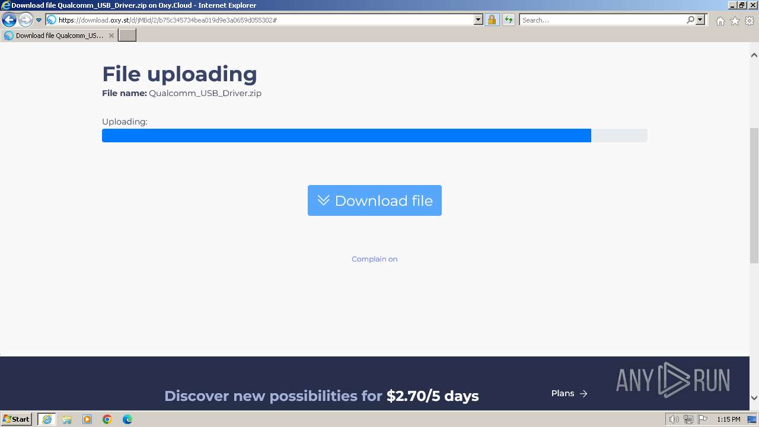Open the Plans link in banner
Screen dimensions: 759x427
point(569,393)
